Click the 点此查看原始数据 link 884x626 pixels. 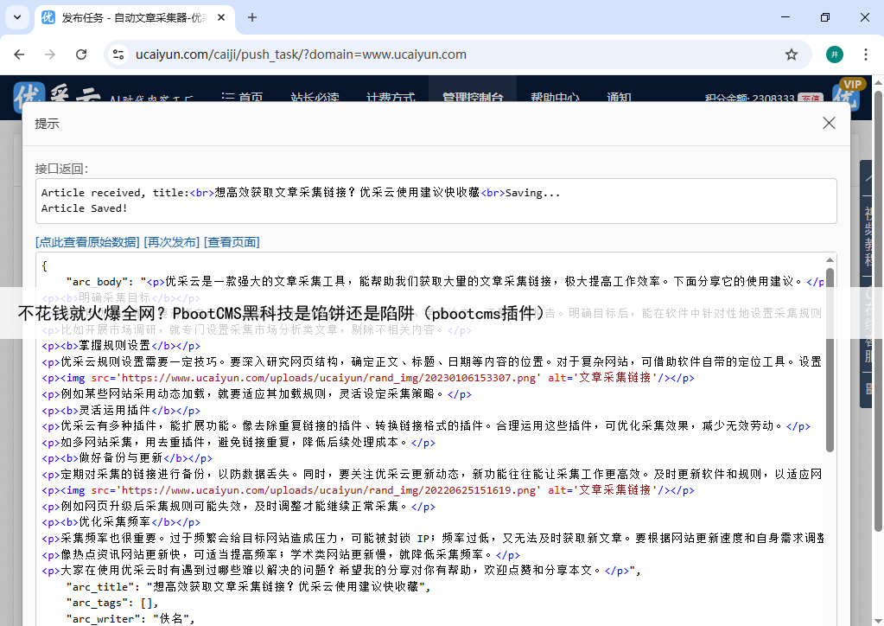(x=87, y=242)
